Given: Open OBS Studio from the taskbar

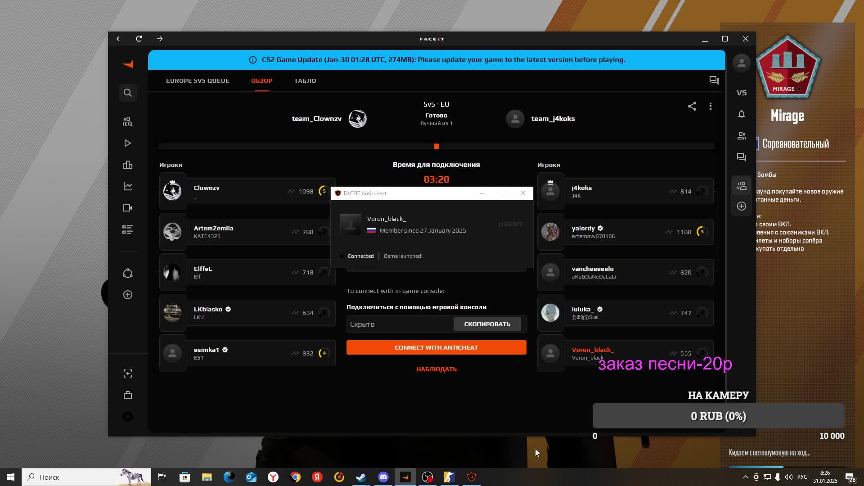Looking at the screenshot, I should coord(427,477).
